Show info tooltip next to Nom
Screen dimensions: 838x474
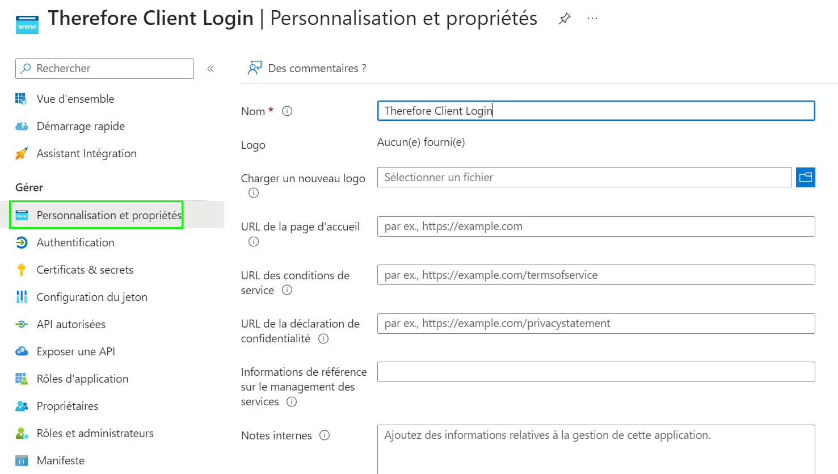click(x=287, y=111)
